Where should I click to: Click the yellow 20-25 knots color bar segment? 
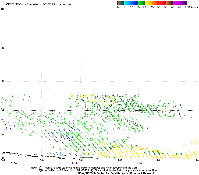click(x=148, y=3)
